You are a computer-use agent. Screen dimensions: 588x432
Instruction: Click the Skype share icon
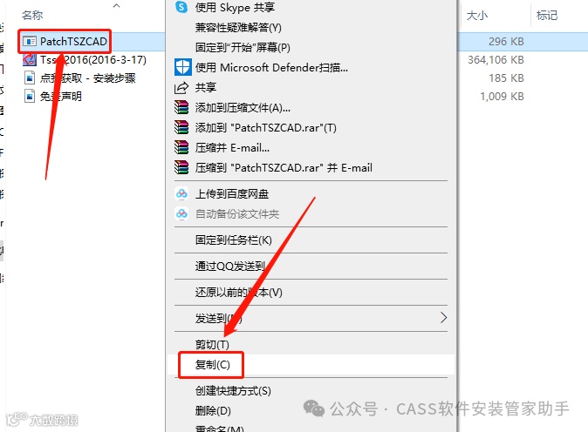click(181, 7)
